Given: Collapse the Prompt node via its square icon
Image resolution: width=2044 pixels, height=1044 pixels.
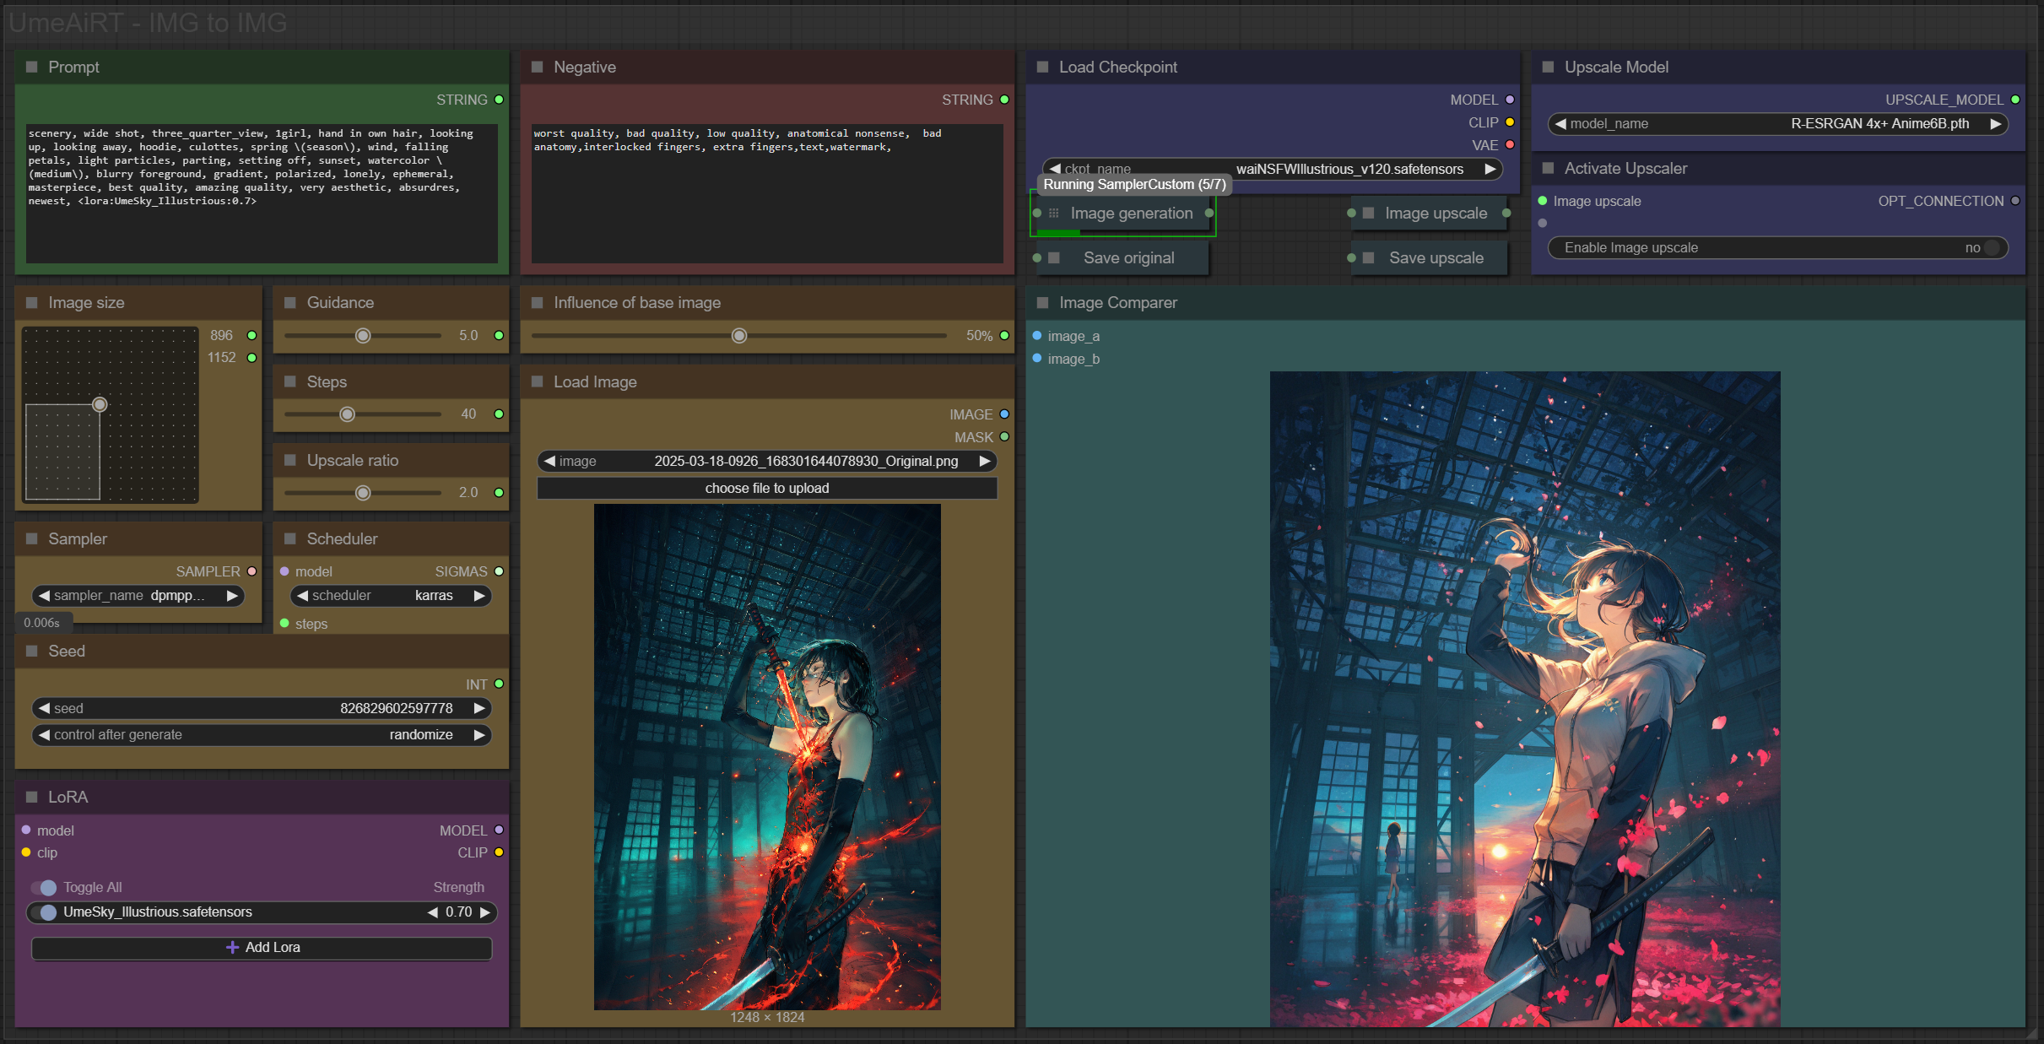Looking at the screenshot, I should point(32,67).
